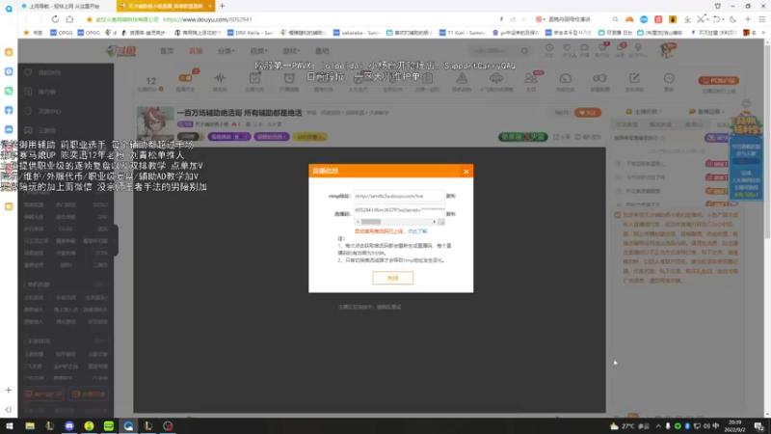Open OPGG first bookmark

pyautogui.click(x=61, y=33)
